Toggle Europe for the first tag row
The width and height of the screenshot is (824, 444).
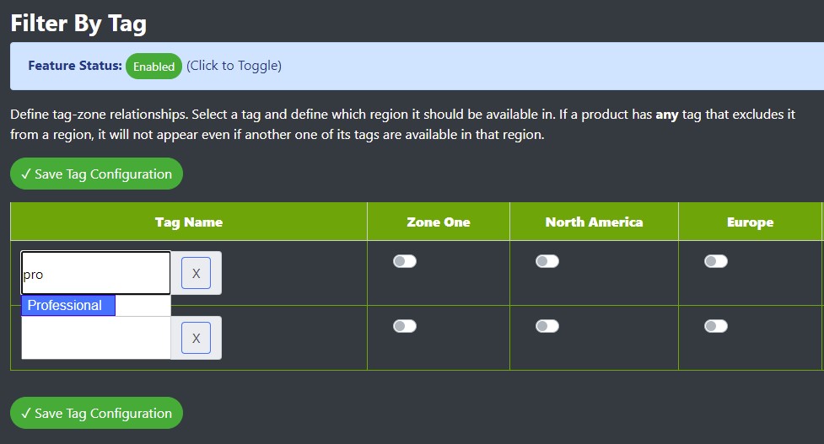716,261
